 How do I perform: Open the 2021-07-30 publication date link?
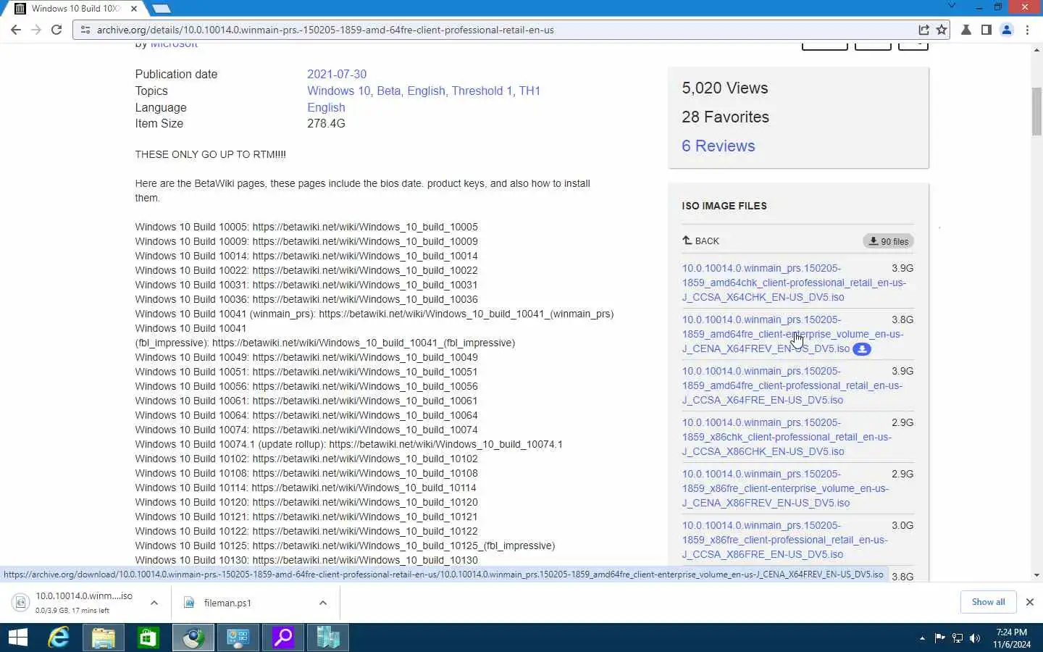point(337,74)
